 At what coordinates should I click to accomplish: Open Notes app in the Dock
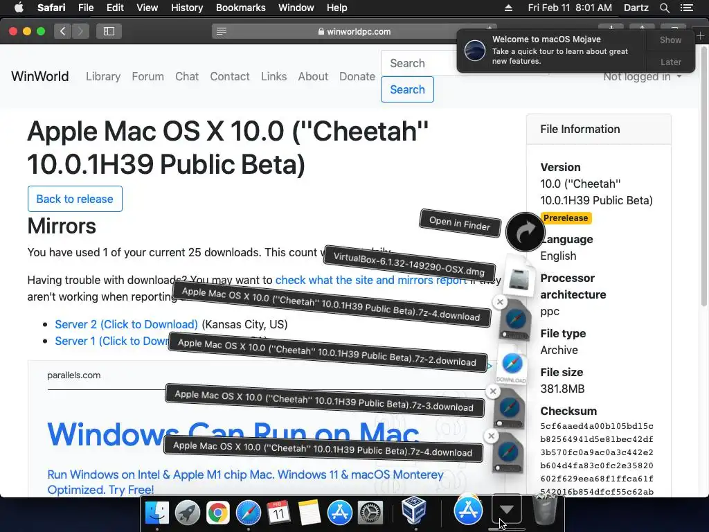309,513
